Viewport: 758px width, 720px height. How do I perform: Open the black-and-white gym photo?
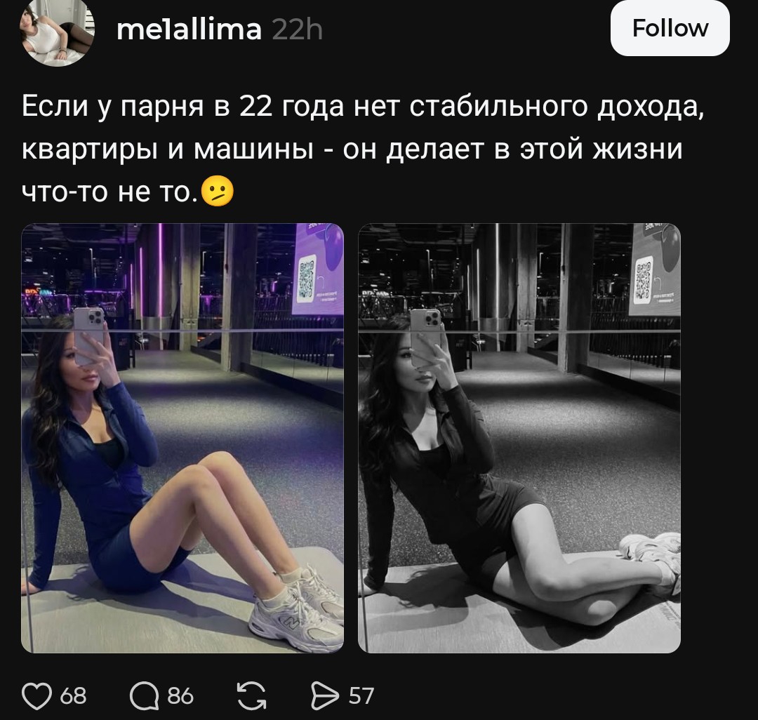click(x=519, y=438)
